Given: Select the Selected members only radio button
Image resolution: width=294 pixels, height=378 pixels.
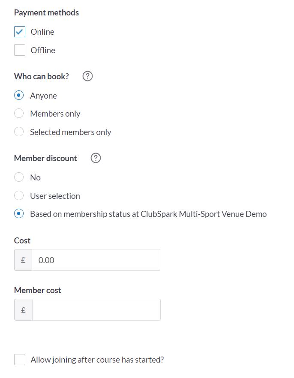Looking at the screenshot, I should (x=19, y=132).
